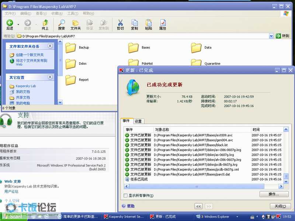Click the 剪切 scissors toolbar icon

coord(120,25)
